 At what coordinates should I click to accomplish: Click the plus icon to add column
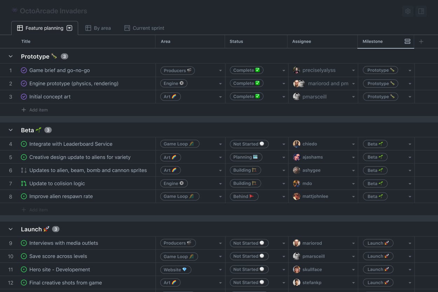coord(421,42)
